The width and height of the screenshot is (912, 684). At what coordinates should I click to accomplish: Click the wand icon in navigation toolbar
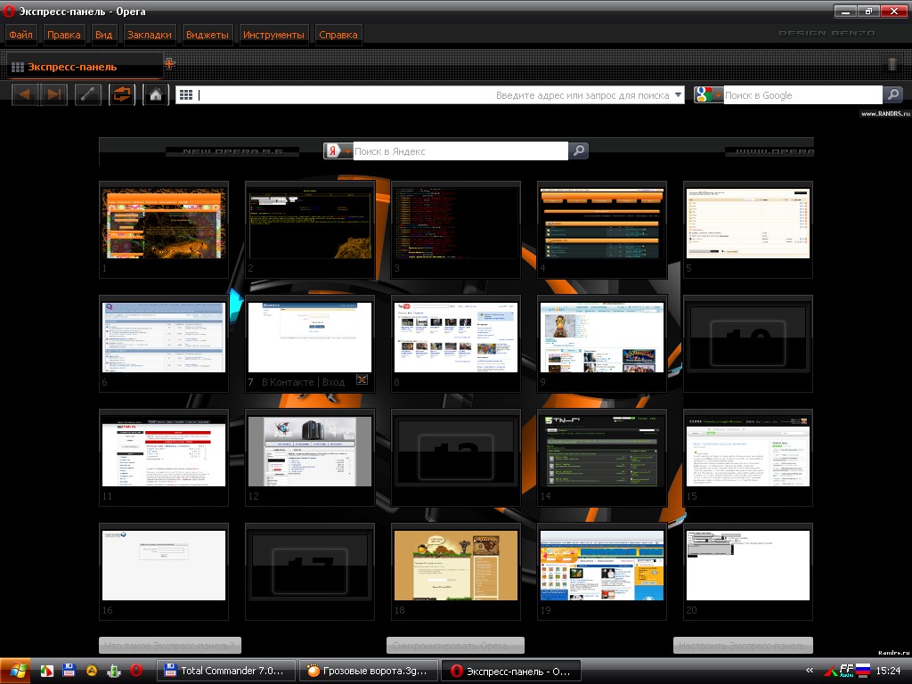tap(89, 95)
